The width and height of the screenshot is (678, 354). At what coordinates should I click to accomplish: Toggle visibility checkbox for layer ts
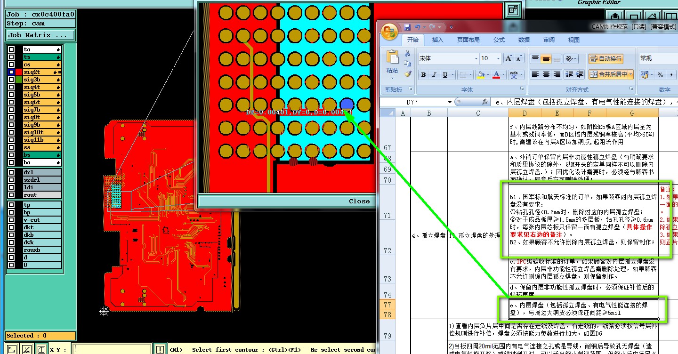[11, 57]
